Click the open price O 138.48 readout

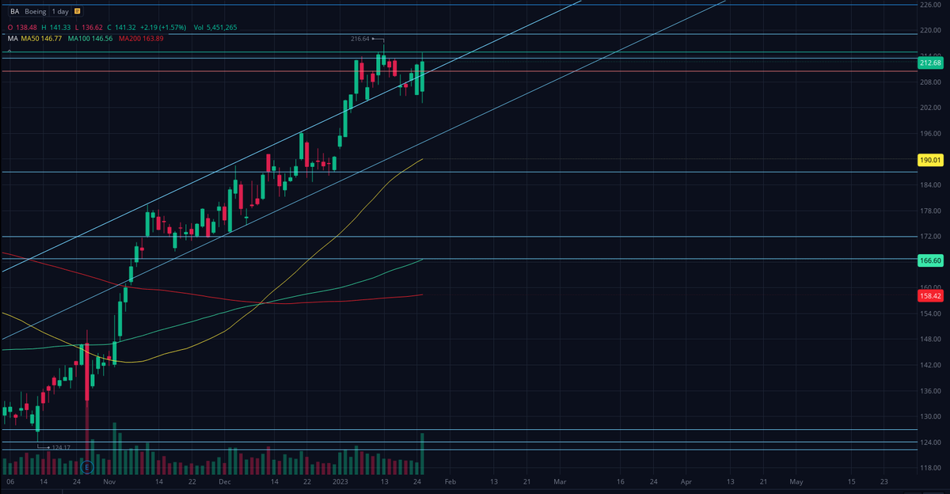[x=22, y=27]
